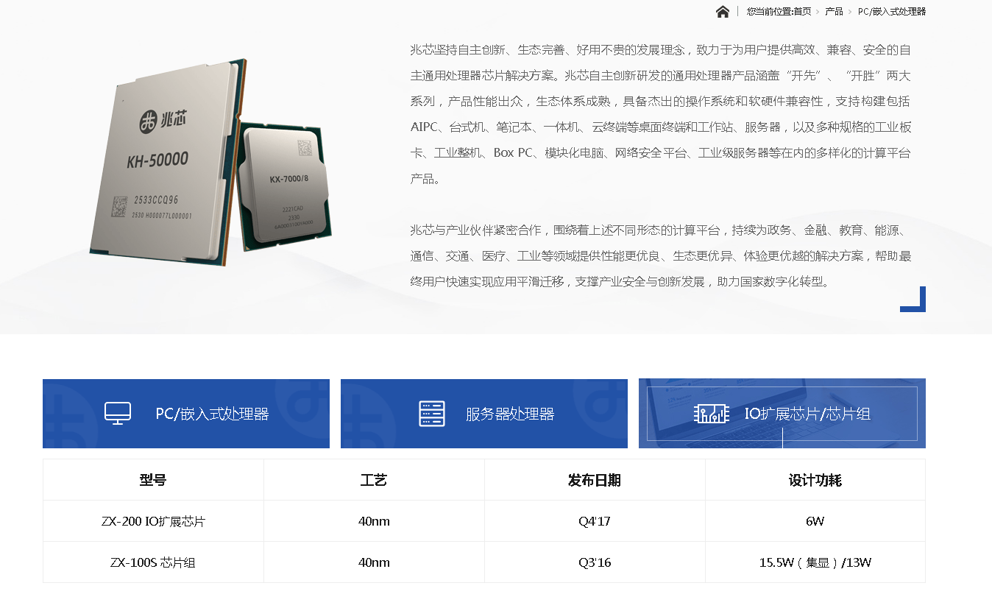Click the blue corner bracket below the intro text

tap(913, 300)
